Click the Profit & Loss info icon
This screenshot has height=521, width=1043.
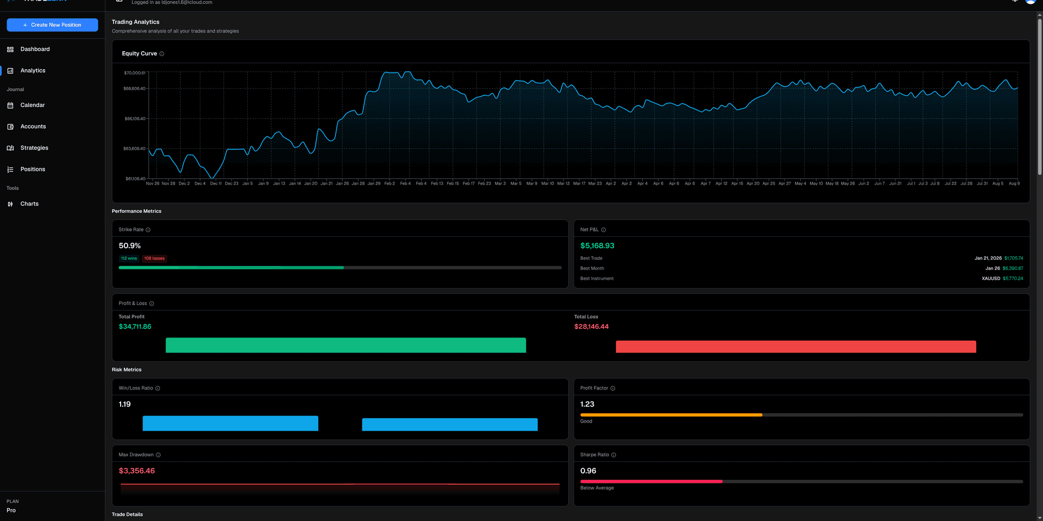(152, 304)
